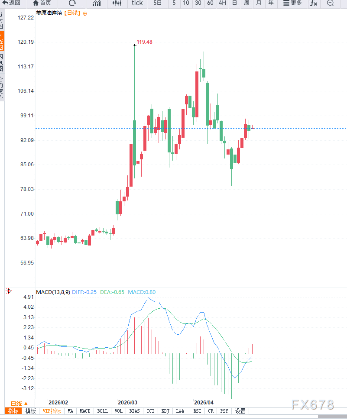Select the tick timeframe
This screenshot has width=347, height=420.
137,3
